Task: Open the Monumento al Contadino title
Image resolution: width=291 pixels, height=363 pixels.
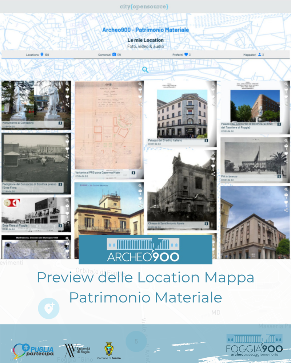Action: 18,123
